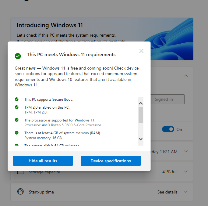The width and height of the screenshot is (208, 206).
Task: Toggle the On switch in background window
Action: tap(168, 129)
